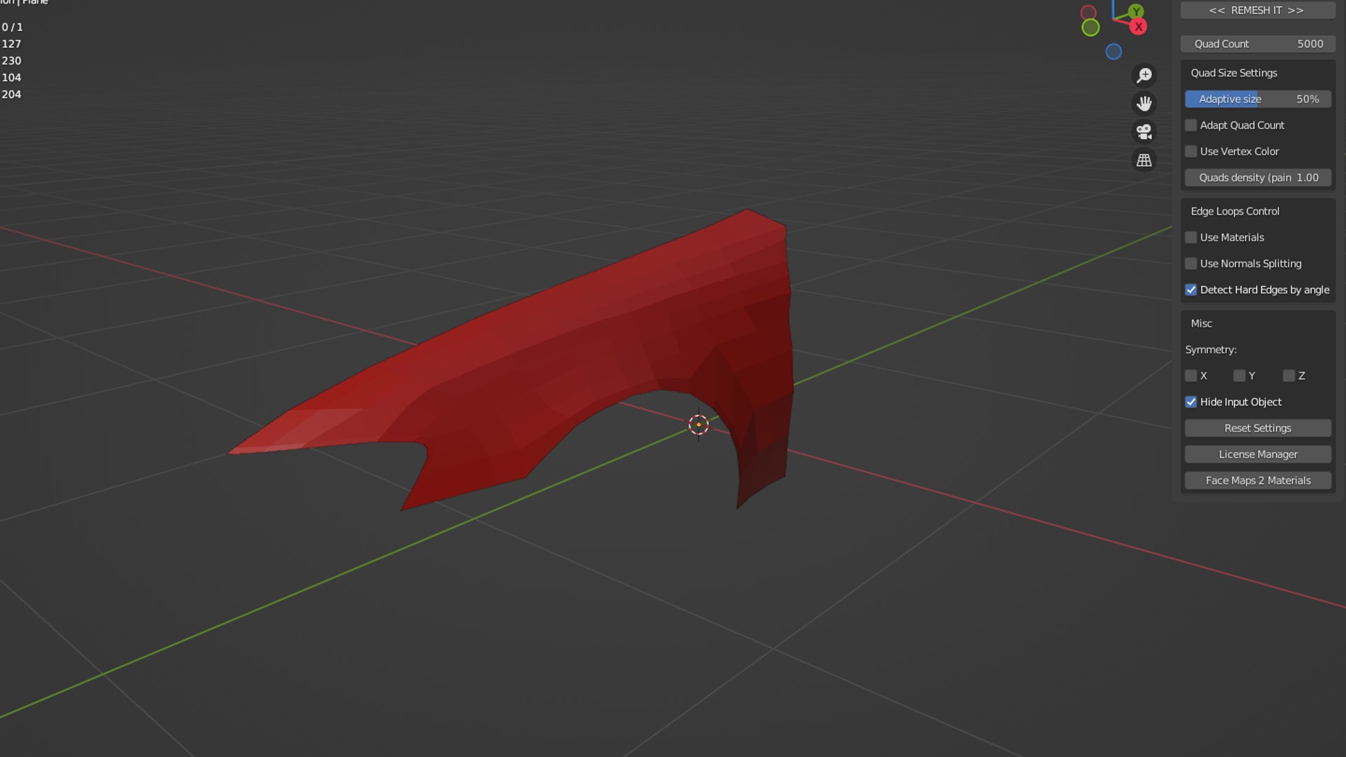Click the red X axis gizmo handle
Viewport: 1346px width, 757px height.
(1138, 27)
